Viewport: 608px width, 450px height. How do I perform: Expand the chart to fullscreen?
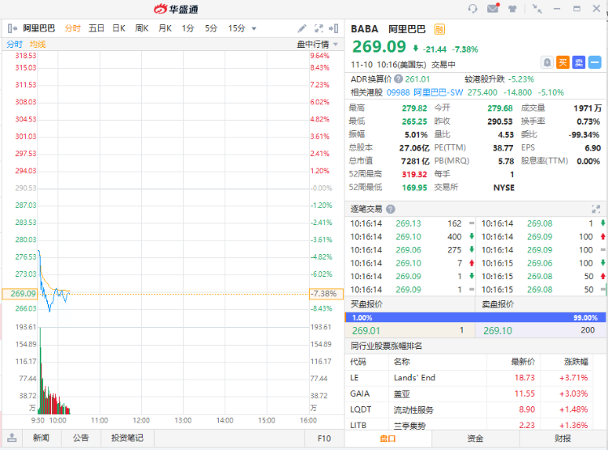click(x=319, y=28)
